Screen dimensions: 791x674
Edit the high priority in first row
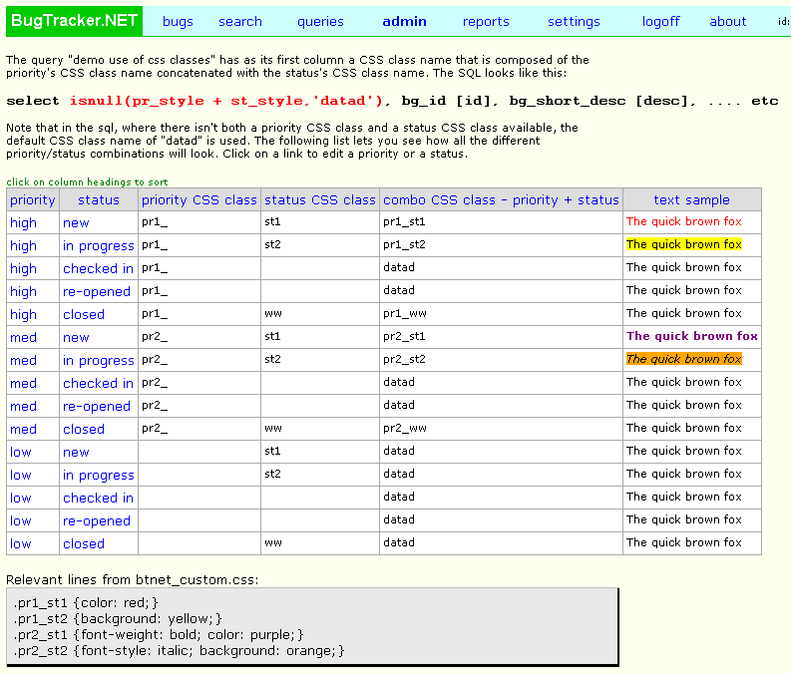click(x=23, y=222)
